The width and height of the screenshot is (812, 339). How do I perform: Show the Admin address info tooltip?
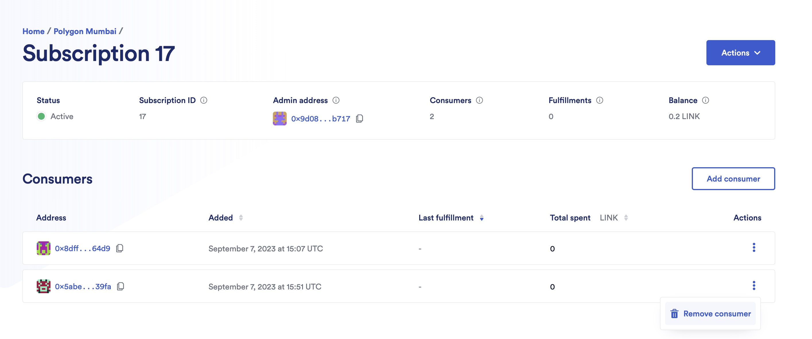[336, 100]
